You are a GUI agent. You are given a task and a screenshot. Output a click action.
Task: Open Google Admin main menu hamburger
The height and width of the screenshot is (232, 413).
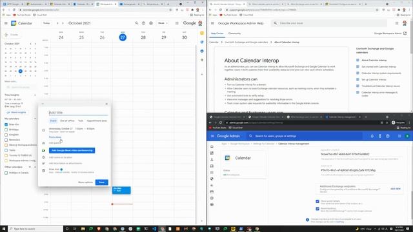(212, 136)
